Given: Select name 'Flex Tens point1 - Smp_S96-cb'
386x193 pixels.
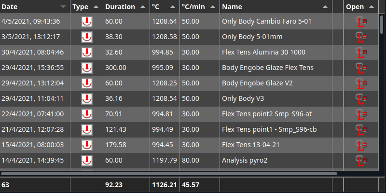Looking at the screenshot, I should point(269,129).
